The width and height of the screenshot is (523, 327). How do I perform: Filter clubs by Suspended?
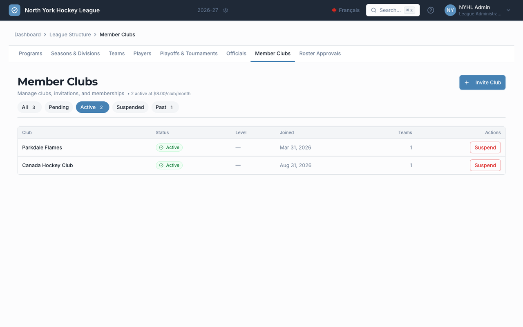[130, 107]
